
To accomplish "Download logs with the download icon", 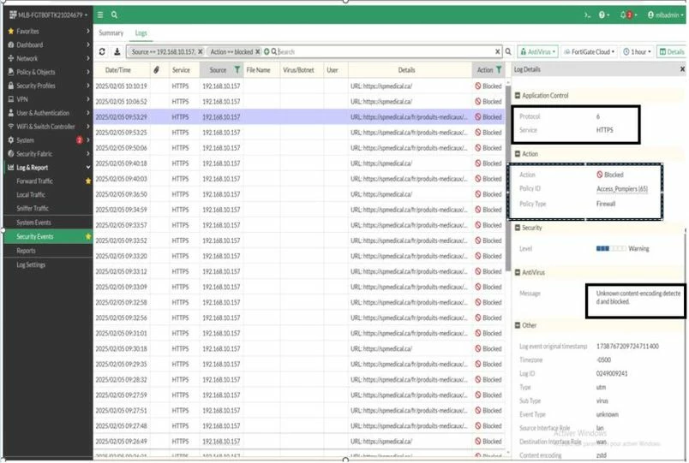I will point(117,52).
